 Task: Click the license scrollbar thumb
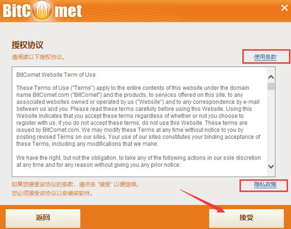click(271, 86)
